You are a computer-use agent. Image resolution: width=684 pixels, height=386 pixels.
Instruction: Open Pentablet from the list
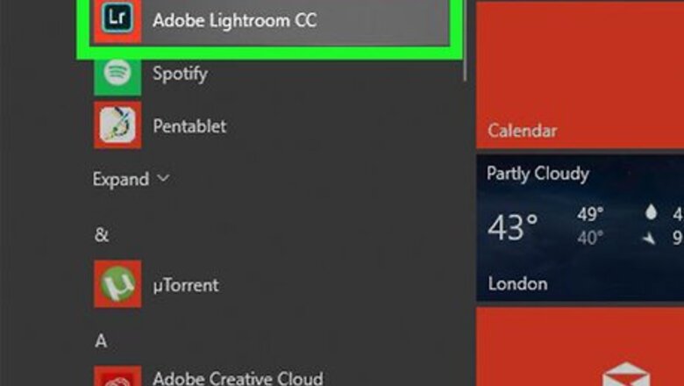coord(189,125)
